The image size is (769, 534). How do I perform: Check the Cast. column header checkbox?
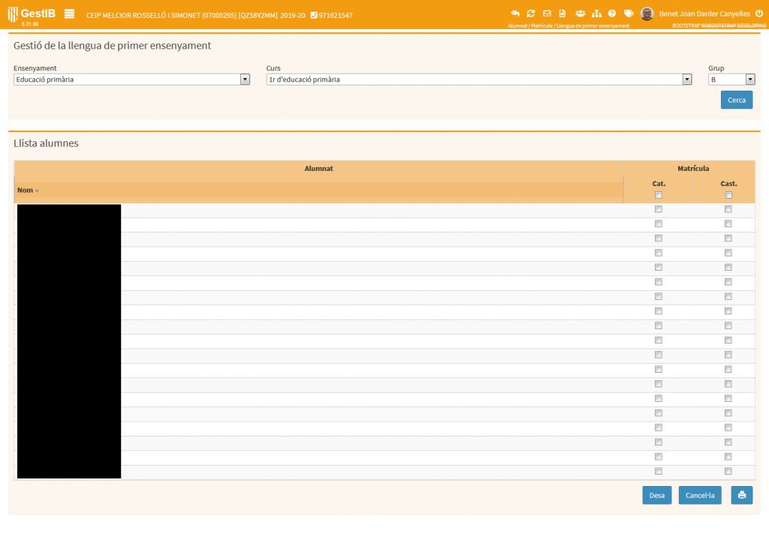point(728,195)
